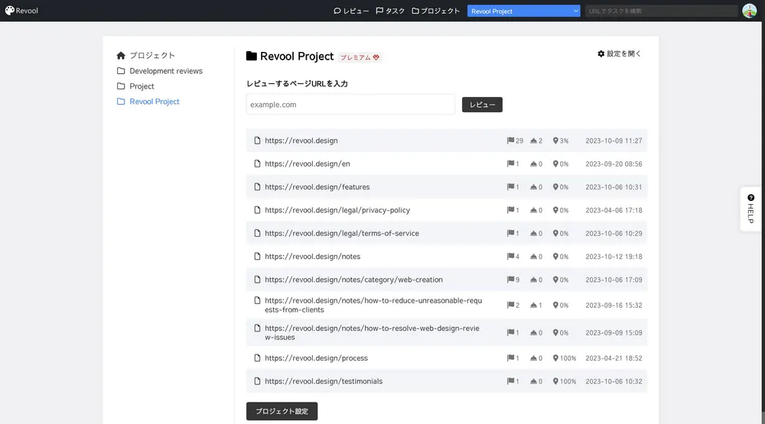This screenshot has height=424, width=765.
Task: Click the folder icon beside Development reviews
Action: [x=121, y=71]
